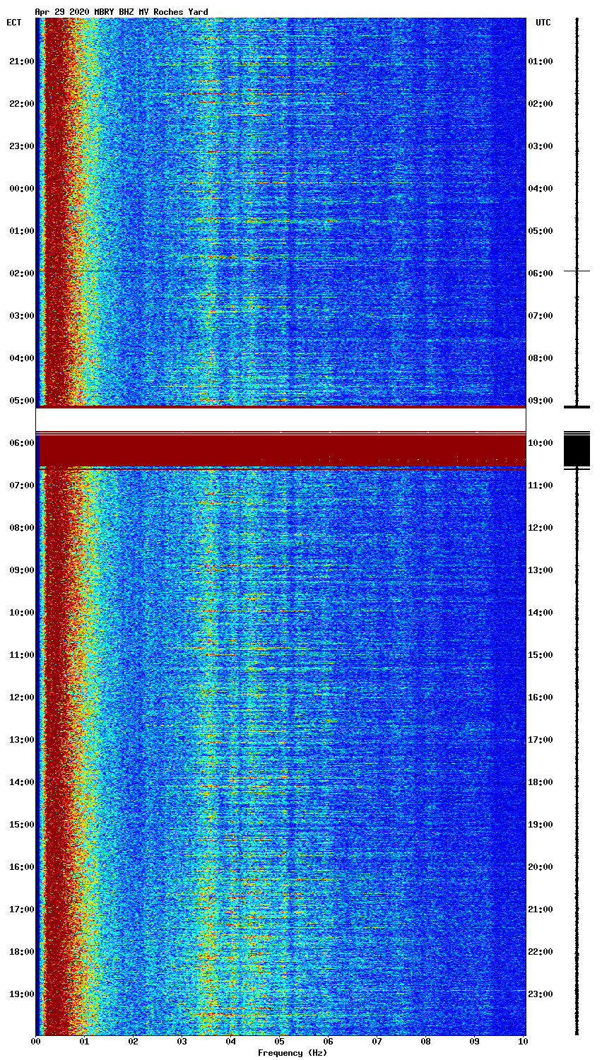Select the 18:00 label on UTC axis
This screenshot has height=1060, width=602.
541,782
